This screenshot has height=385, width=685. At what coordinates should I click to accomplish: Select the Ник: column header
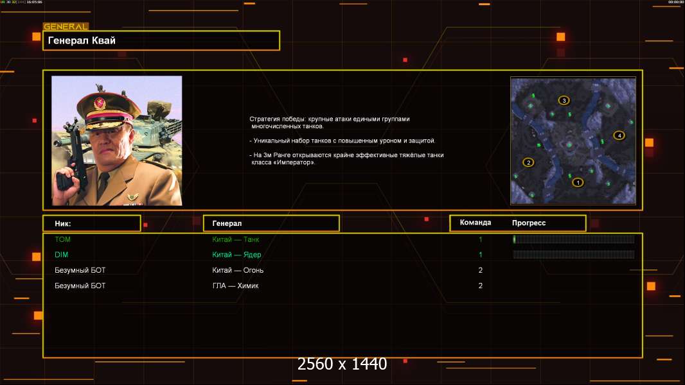[91, 223]
